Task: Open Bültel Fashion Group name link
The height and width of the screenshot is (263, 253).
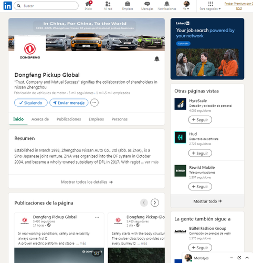Action: 208,228
